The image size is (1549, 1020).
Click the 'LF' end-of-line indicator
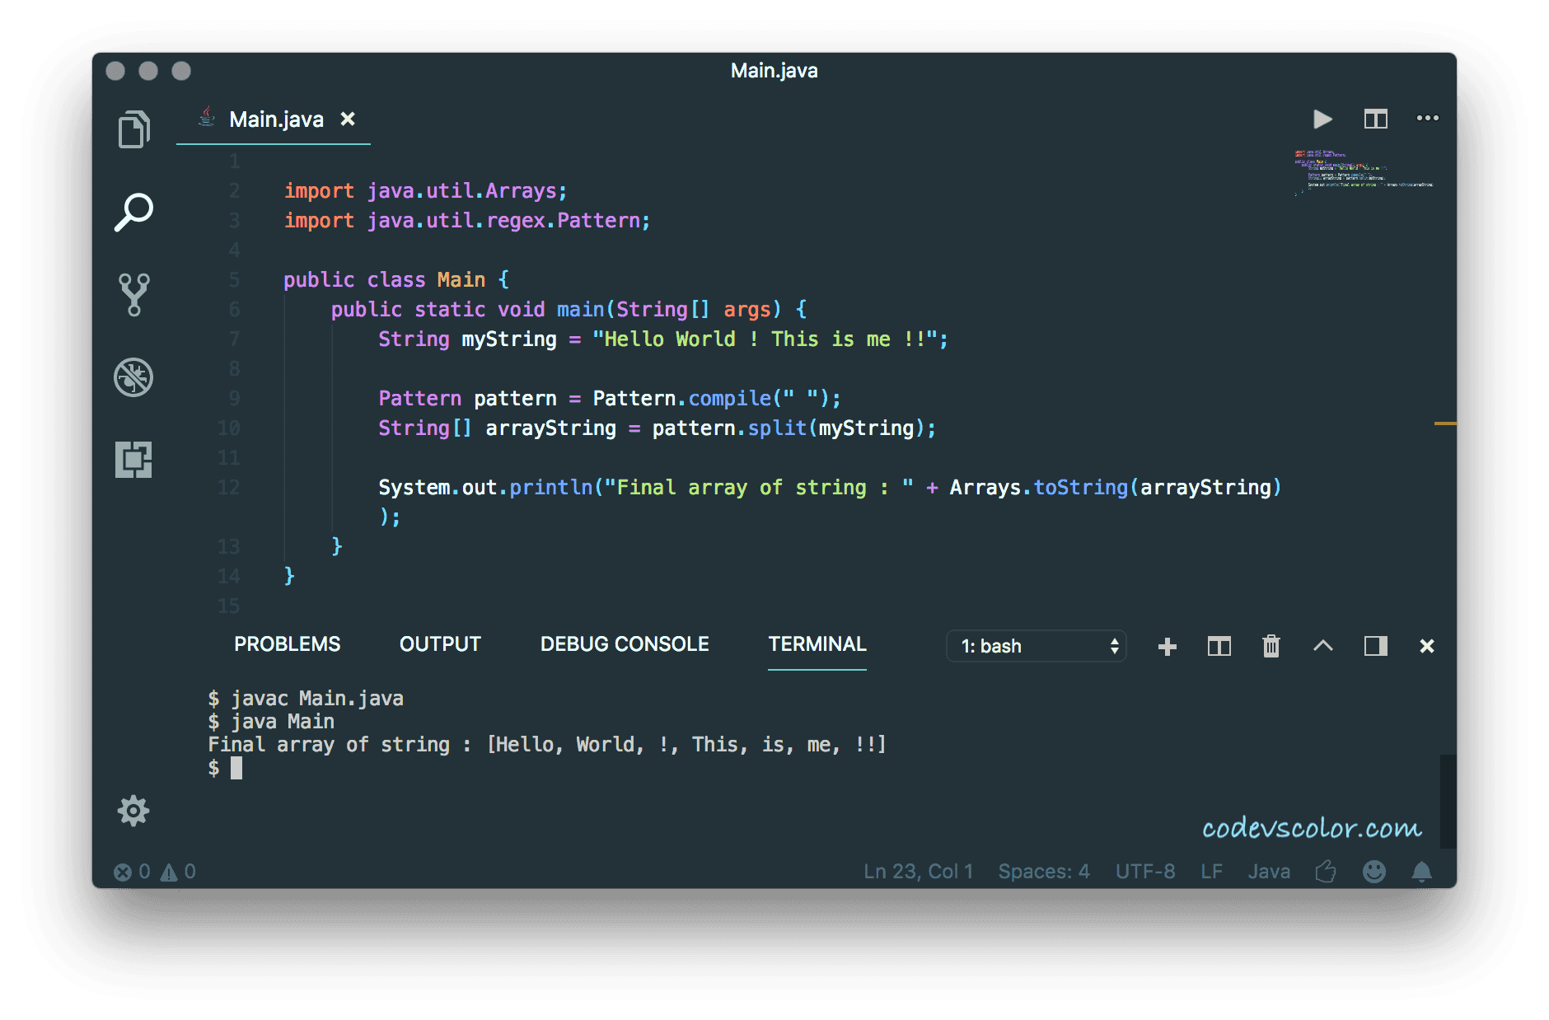(x=1211, y=872)
